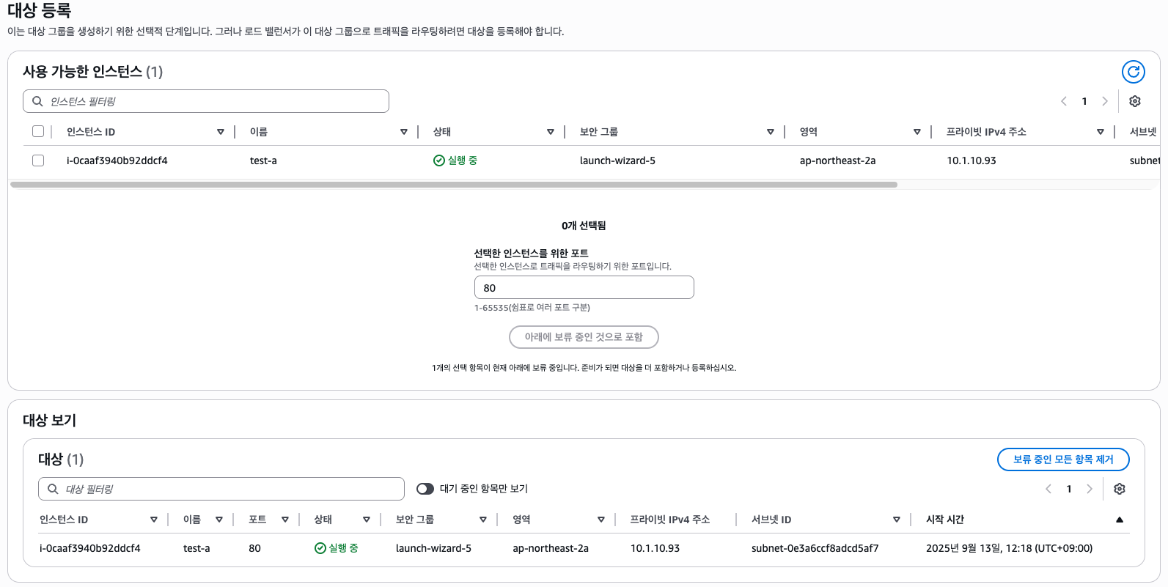Go to next page of available instances
1168x587 pixels.
pyautogui.click(x=1104, y=101)
